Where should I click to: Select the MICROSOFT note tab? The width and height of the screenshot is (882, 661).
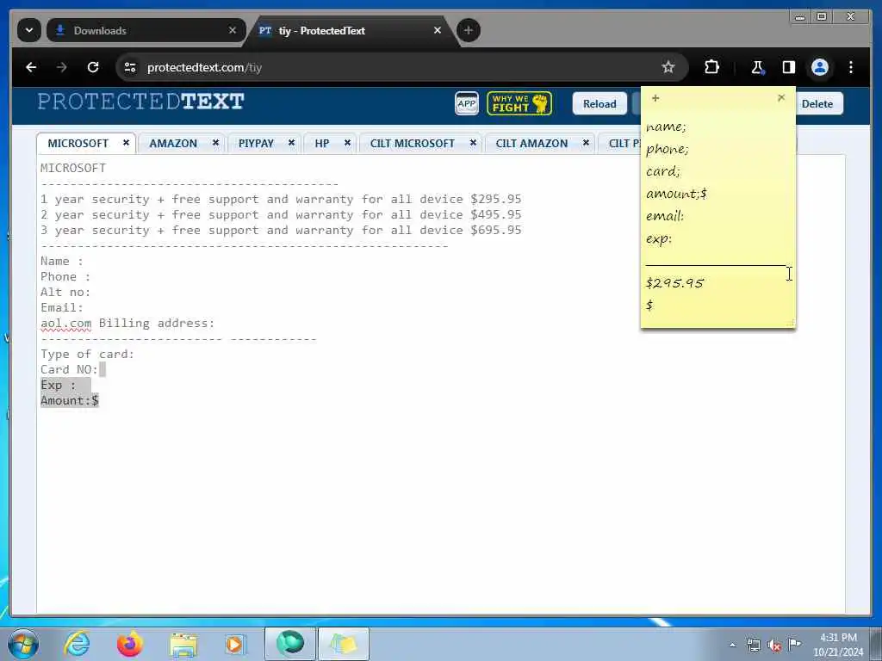coord(78,144)
